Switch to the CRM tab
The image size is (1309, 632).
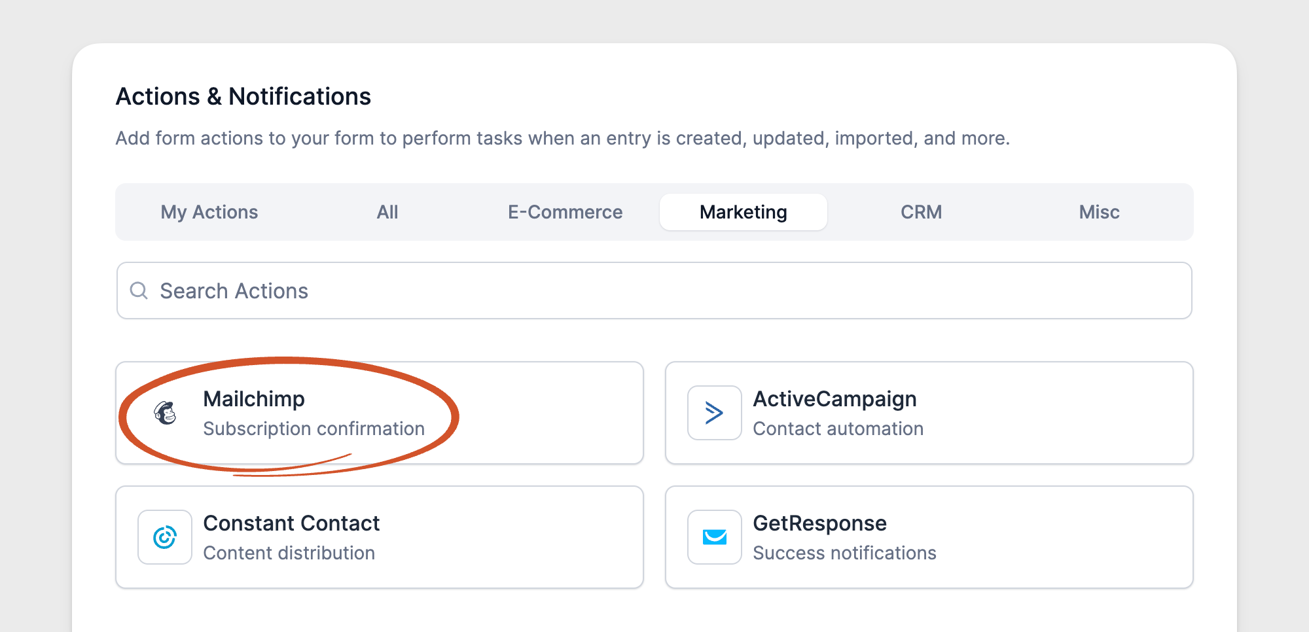922,212
